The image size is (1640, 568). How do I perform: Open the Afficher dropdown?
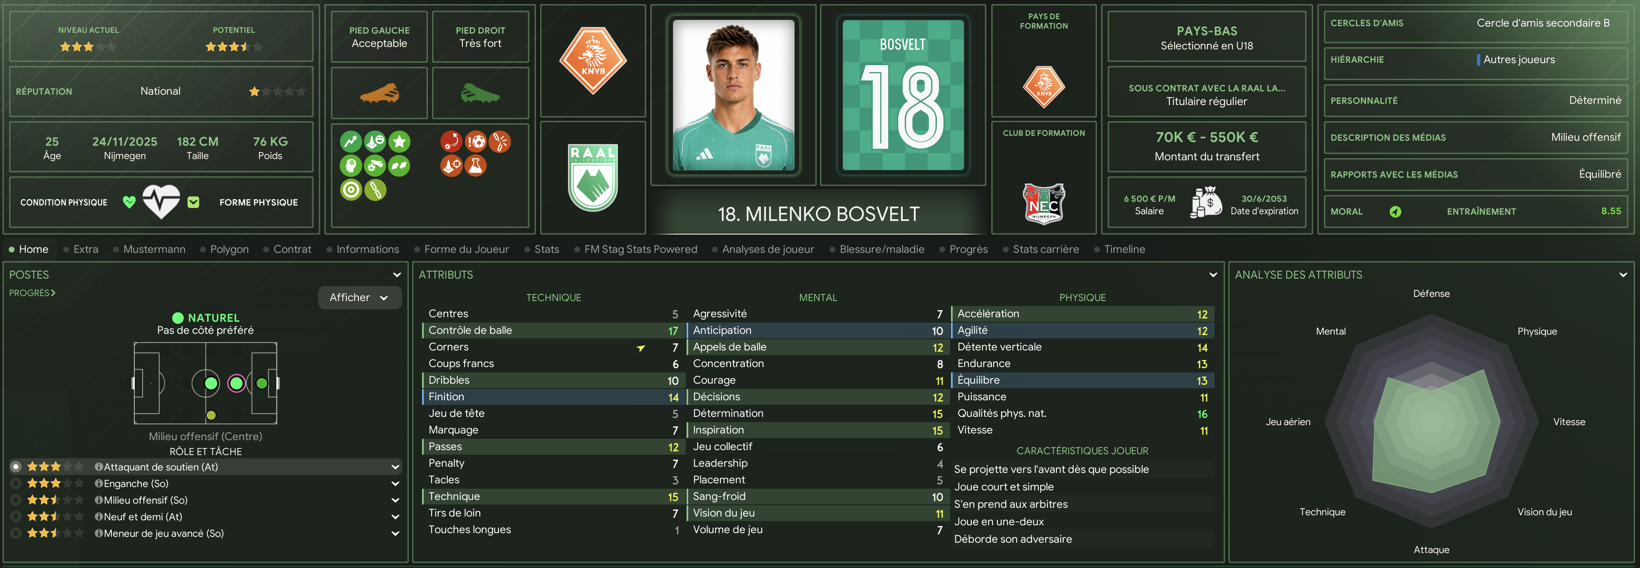[360, 297]
